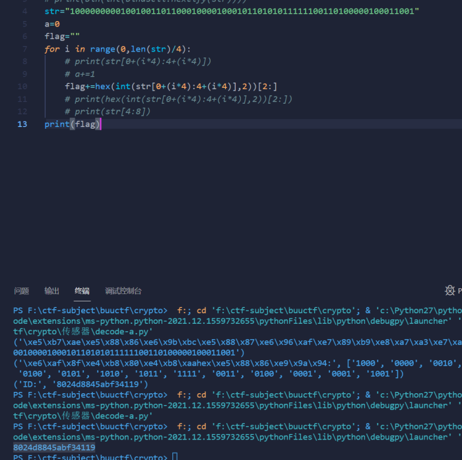Select the 终端 (Terminal) tab
Screen dimensions: 462x460
click(x=82, y=291)
